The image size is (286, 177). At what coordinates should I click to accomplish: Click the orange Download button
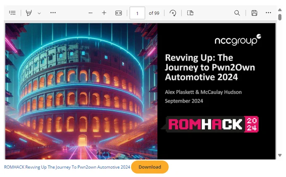tap(150, 167)
